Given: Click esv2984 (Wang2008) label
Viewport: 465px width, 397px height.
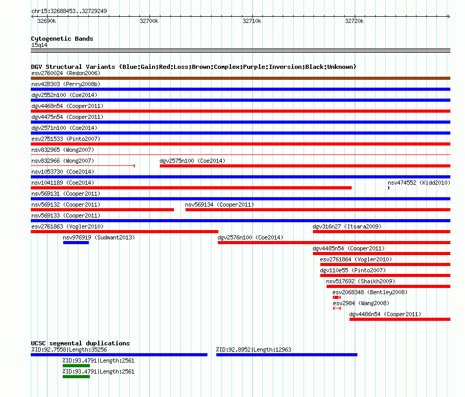Looking at the screenshot, I should (361, 303).
